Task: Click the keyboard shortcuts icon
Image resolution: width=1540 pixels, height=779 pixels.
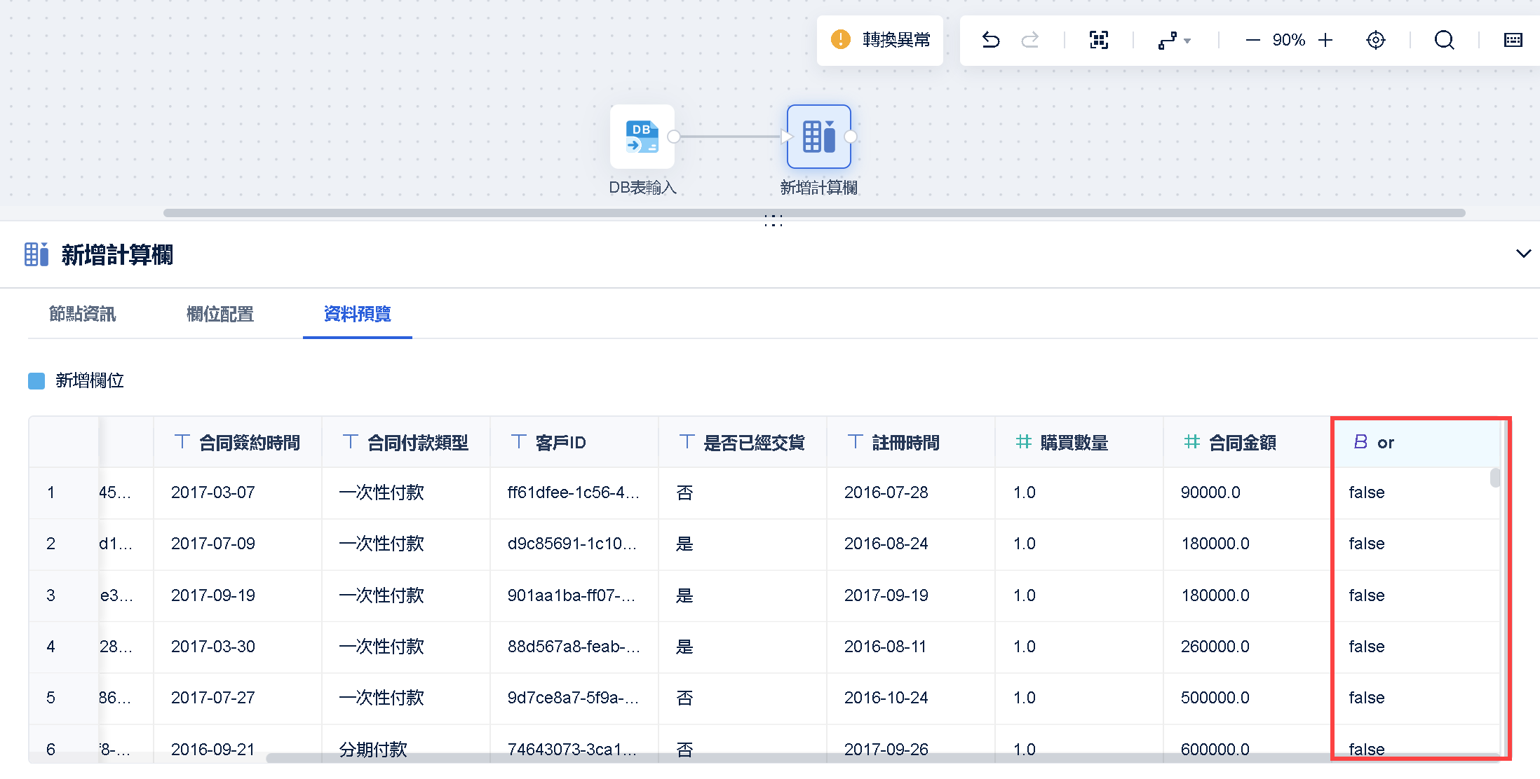Action: point(1513,40)
